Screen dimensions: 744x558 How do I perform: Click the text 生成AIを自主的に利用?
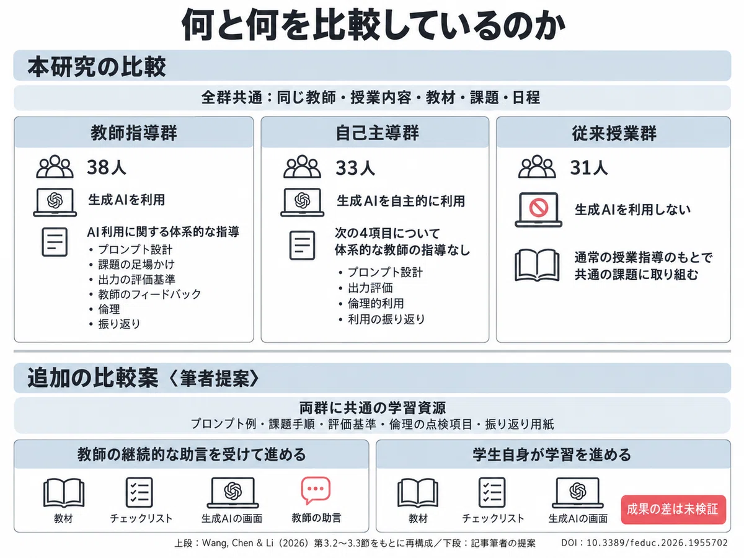401,201
